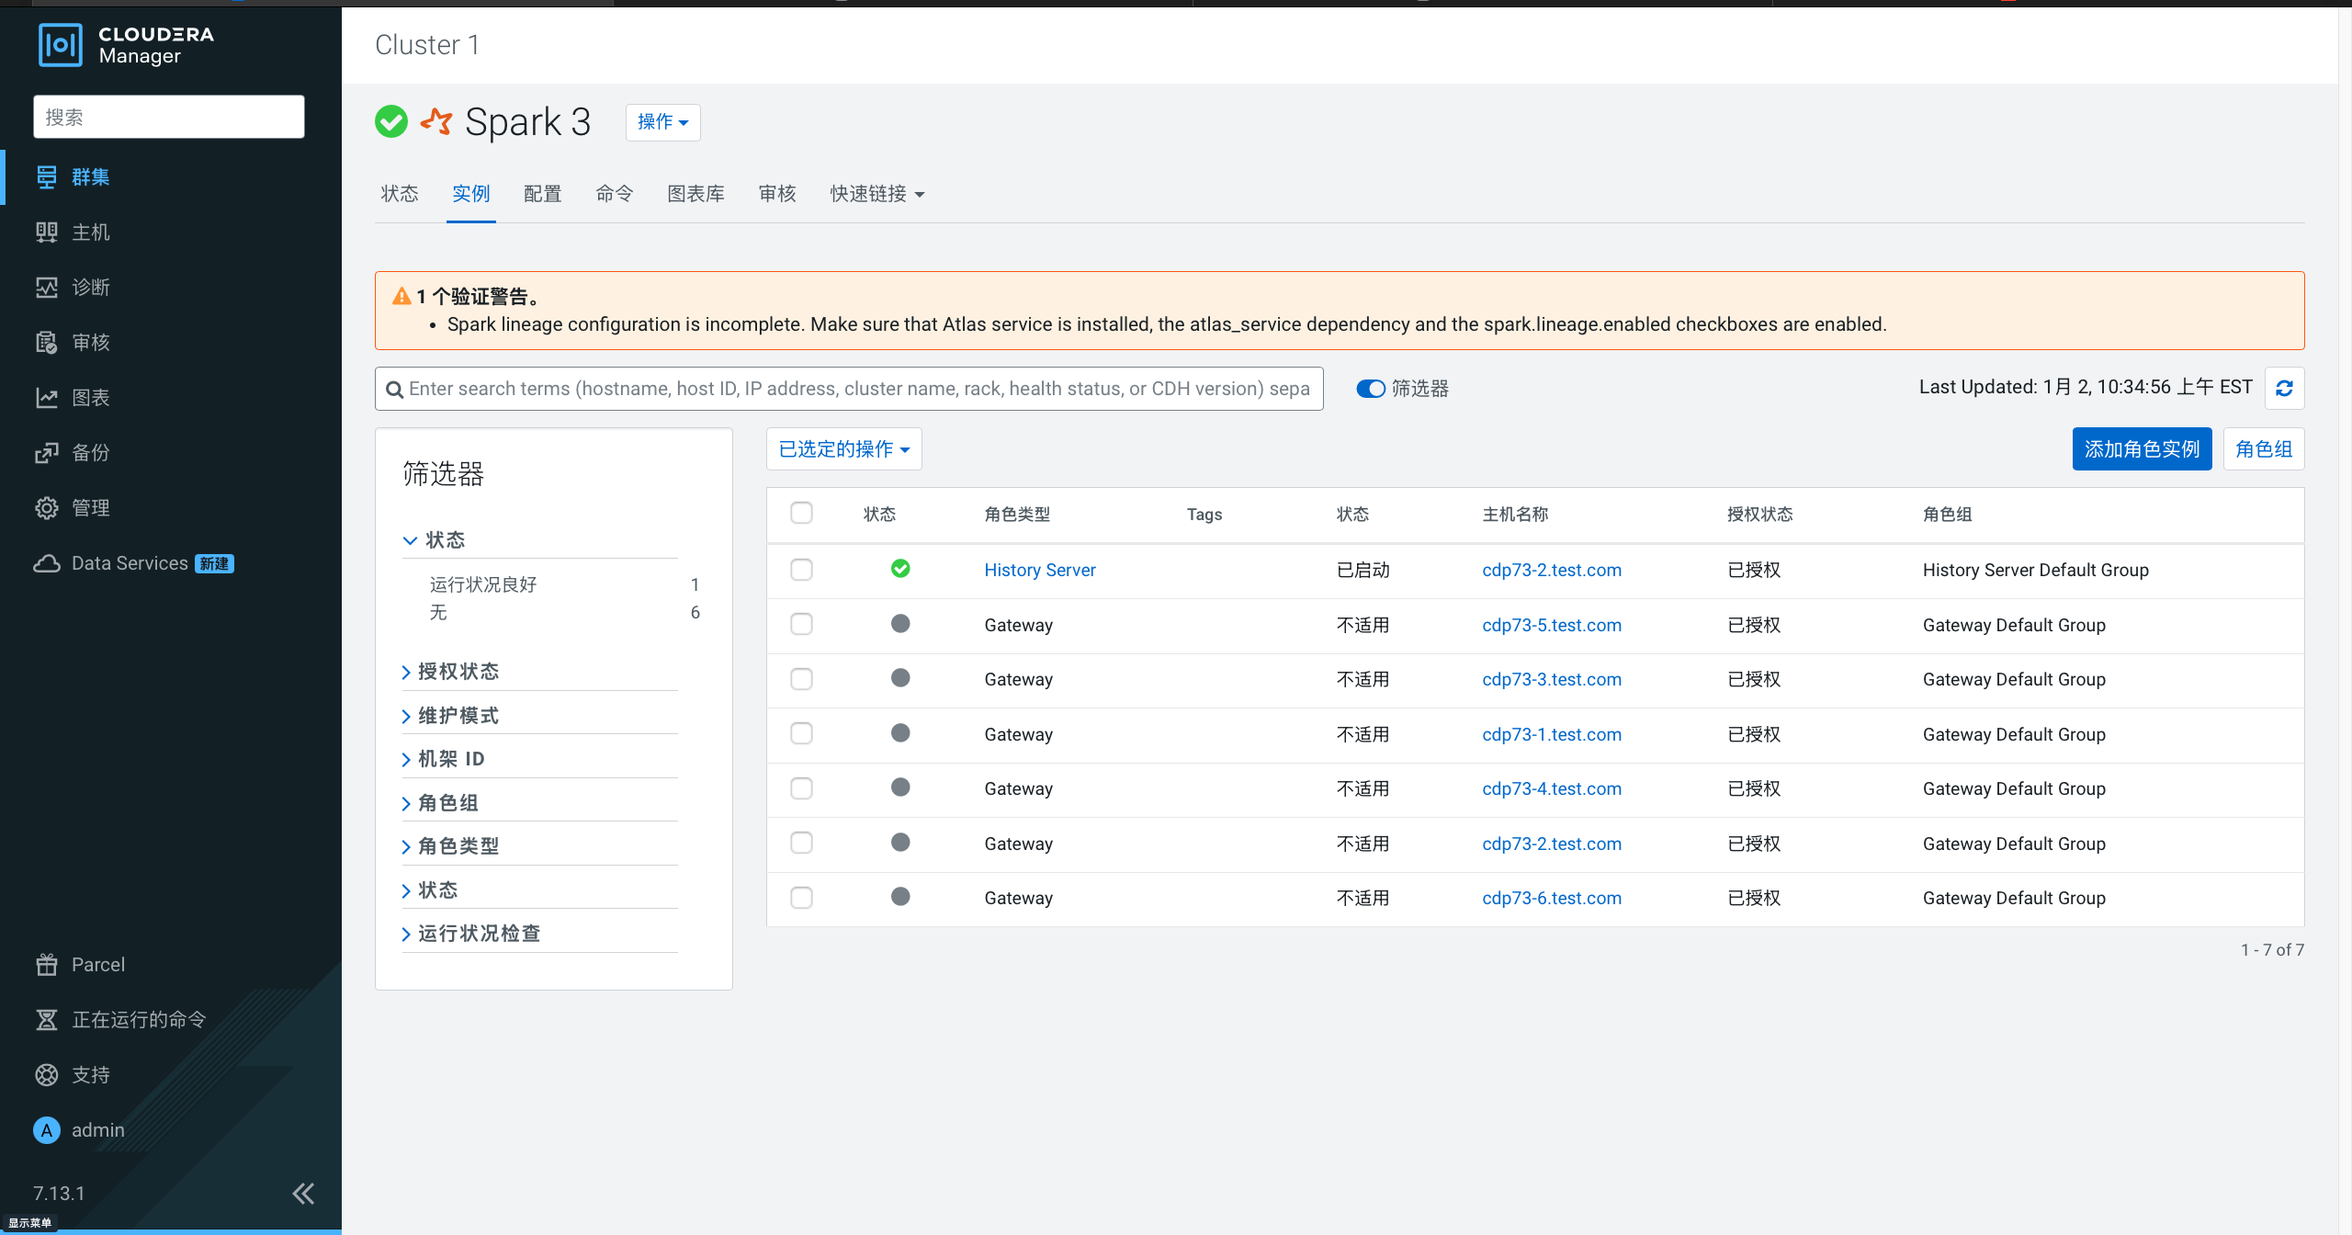Screen dimensions: 2352x1235
Task: Open the 诊断 diagnostics sidebar icon
Action: coord(46,288)
